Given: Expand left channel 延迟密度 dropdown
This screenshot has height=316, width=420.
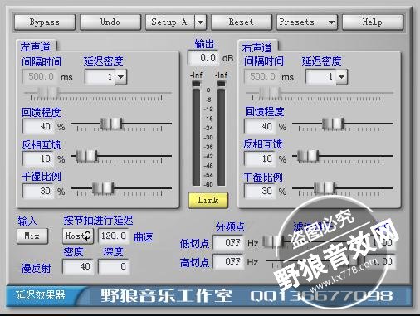Looking at the screenshot, I should (121, 76).
